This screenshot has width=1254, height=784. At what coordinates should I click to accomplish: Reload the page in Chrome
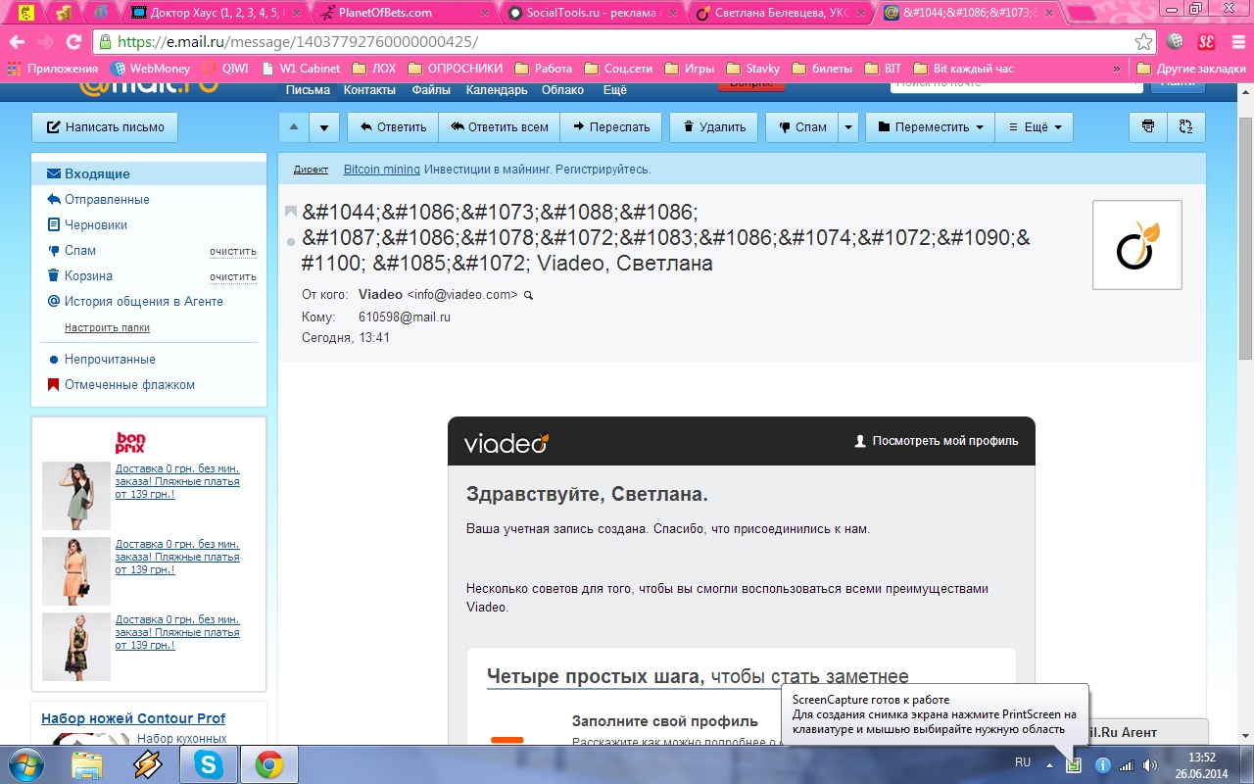click(x=73, y=42)
